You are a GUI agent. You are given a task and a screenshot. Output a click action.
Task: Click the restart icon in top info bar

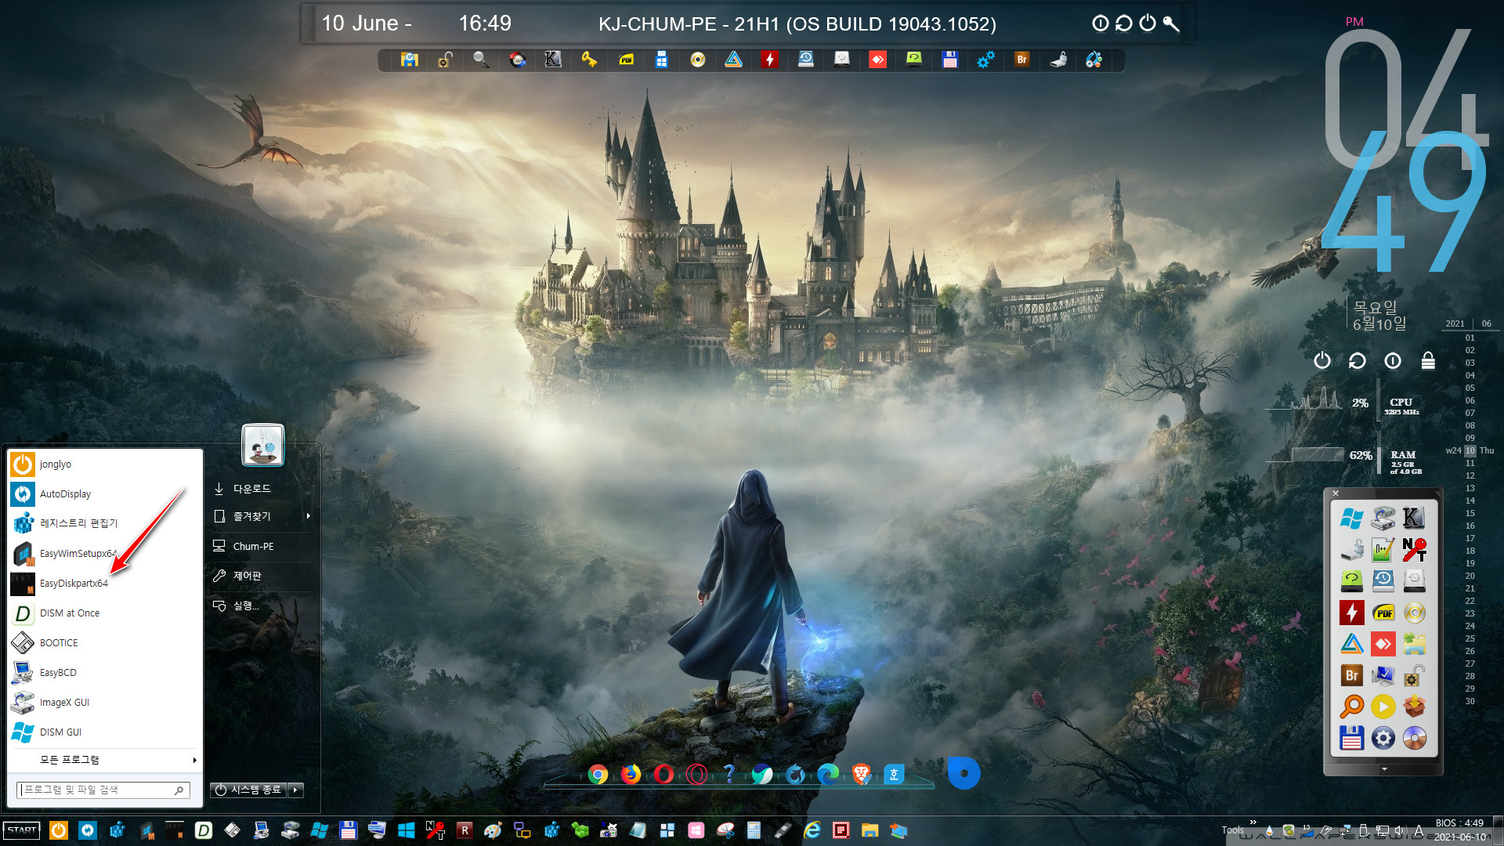pyautogui.click(x=1124, y=23)
